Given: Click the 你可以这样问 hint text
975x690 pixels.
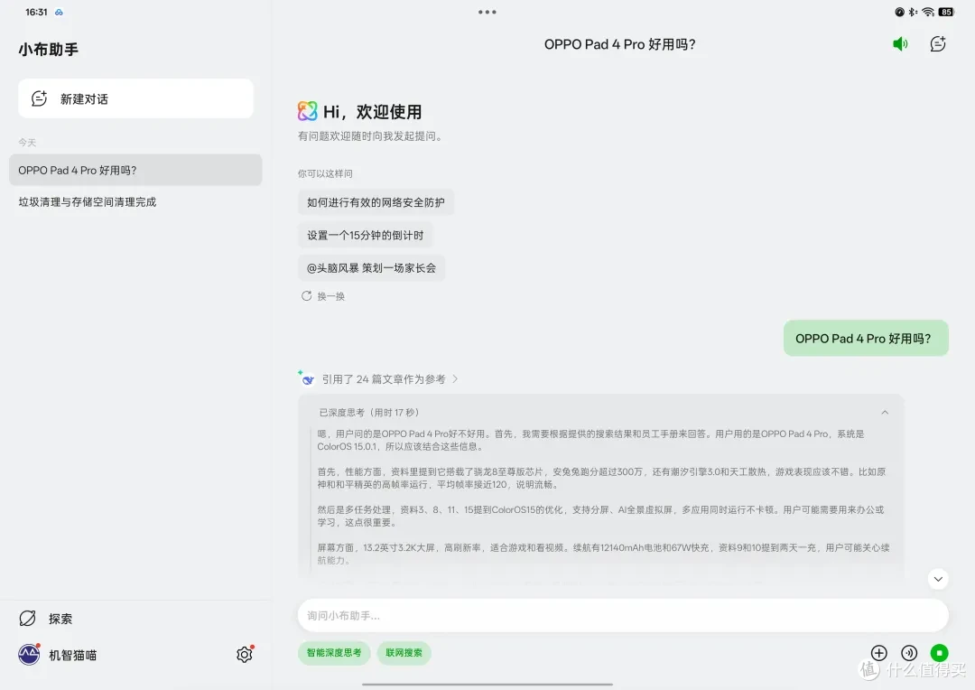Looking at the screenshot, I should [x=325, y=173].
